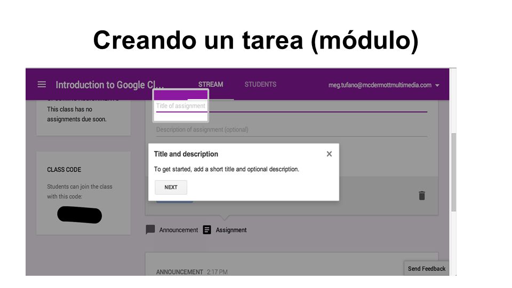Click the vertical page scrollbar
Viewport: 512px width, 288px height.
point(453,172)
